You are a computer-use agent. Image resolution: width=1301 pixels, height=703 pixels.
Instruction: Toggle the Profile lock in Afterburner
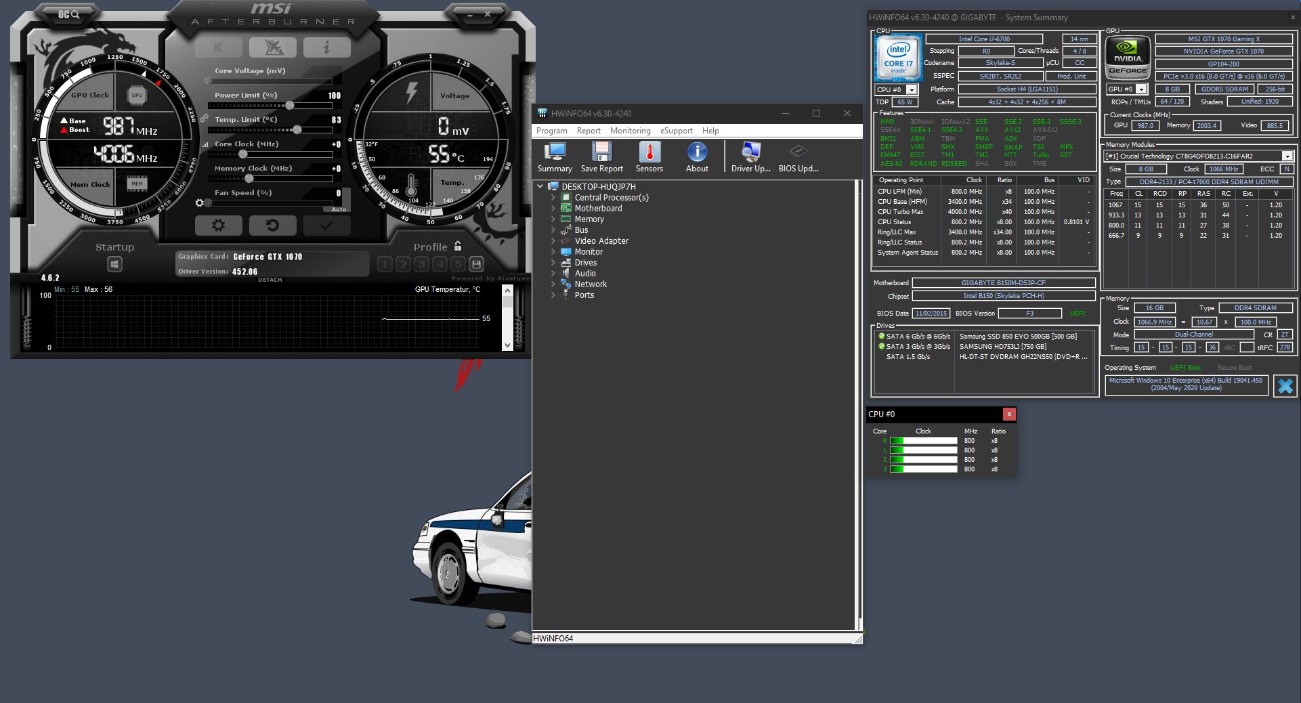[x=458, y=247]
